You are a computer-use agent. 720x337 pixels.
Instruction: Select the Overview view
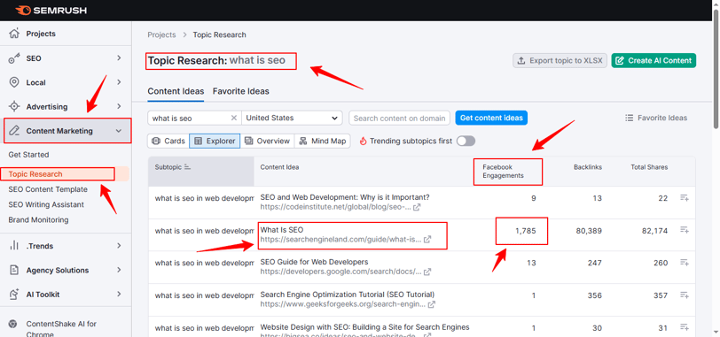267,141
